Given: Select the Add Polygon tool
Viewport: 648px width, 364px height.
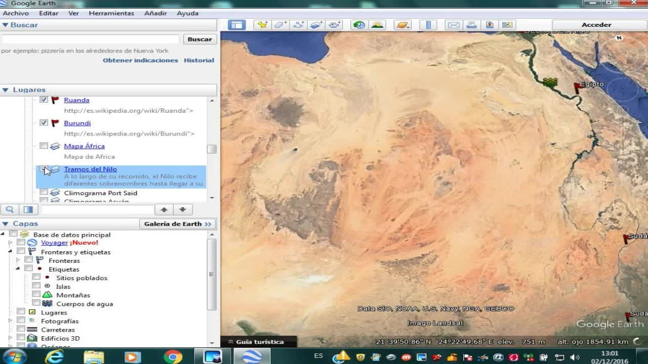Looking at the screenshot, I should 280,25.
